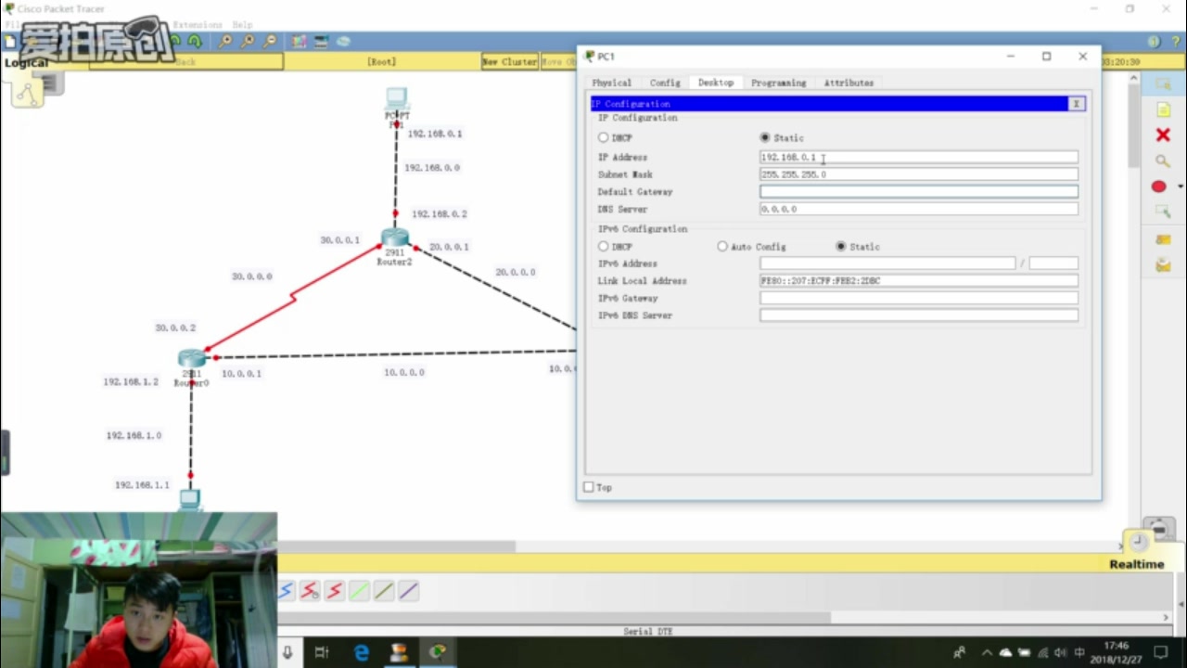Open the Config tab
1187x668 pixels.
[665, 83]
